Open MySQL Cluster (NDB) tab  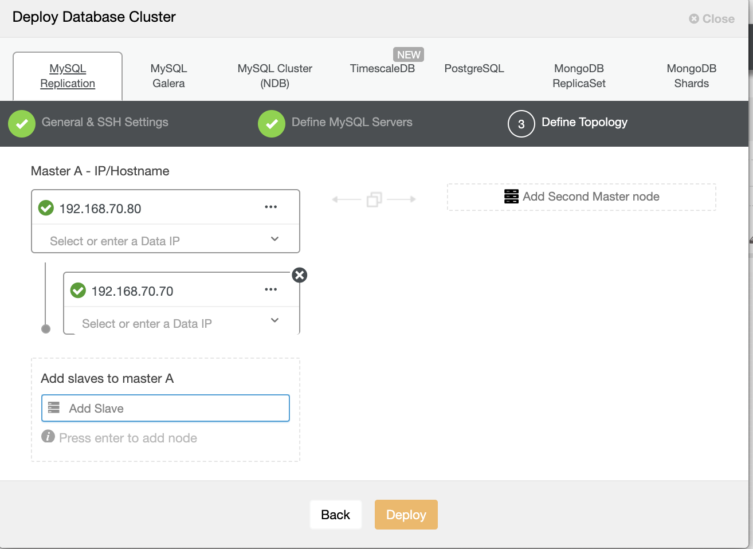(275, 76)
